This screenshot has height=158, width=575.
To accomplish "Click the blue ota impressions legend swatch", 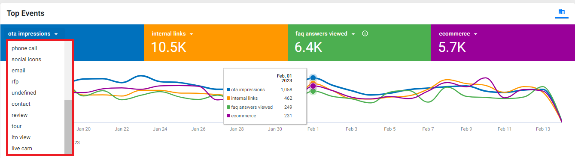I will pyautogui.click(x=228, y=90).
